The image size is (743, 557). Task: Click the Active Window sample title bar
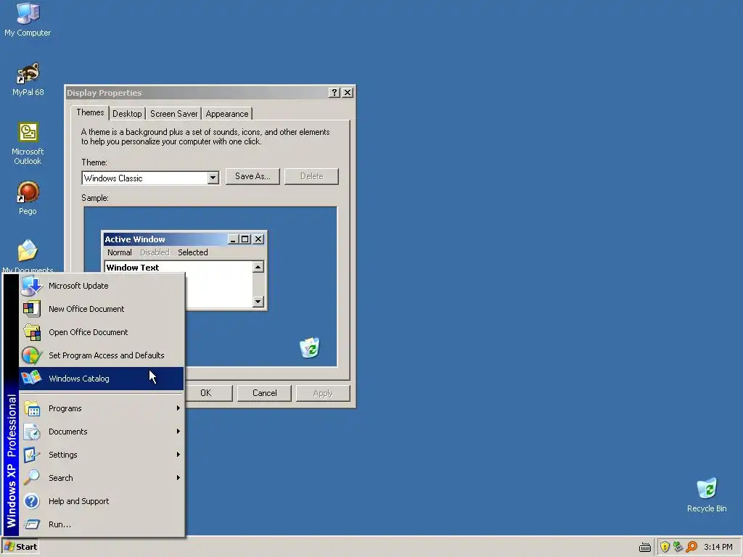click(184, 239)
